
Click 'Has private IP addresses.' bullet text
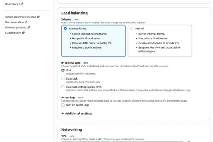tap(153, 38)
